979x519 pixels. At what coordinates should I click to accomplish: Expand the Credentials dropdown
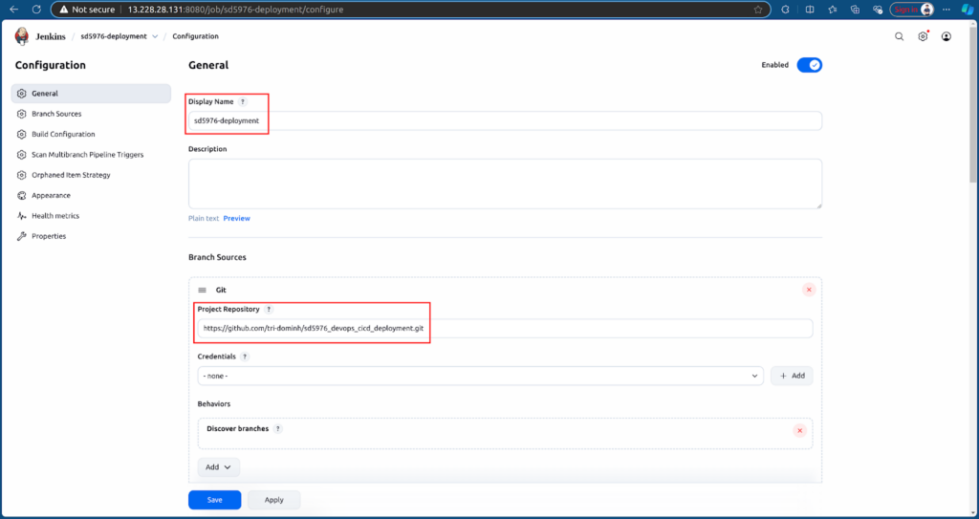480,376
